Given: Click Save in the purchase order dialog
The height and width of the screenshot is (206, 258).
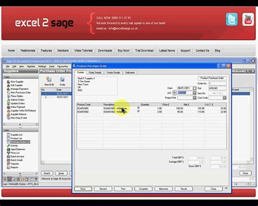Looking at the screenshot, I should [83, 189].
